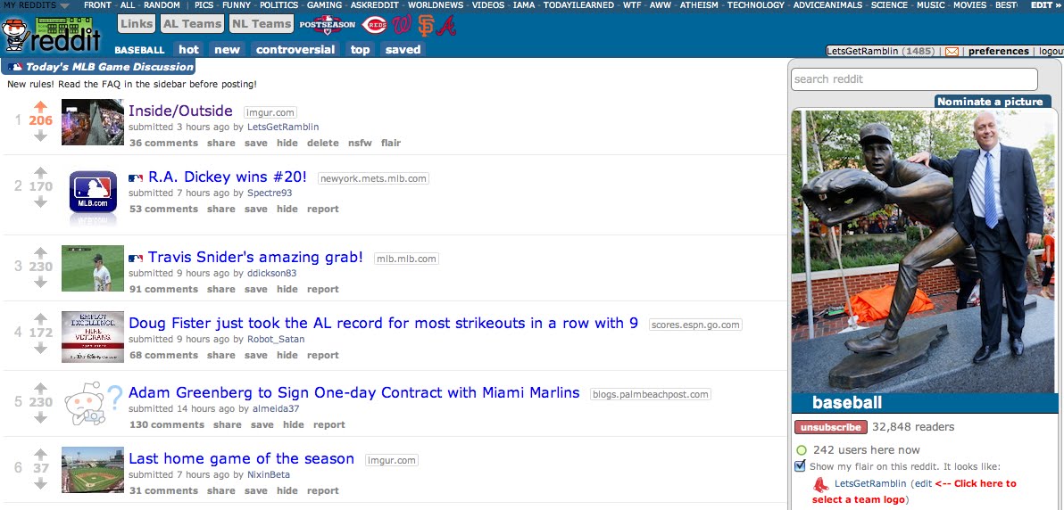This screenshot has width=1064, height=510.
Task: Select the Atlanta Braves logo
Action: (x=445, y=25)
